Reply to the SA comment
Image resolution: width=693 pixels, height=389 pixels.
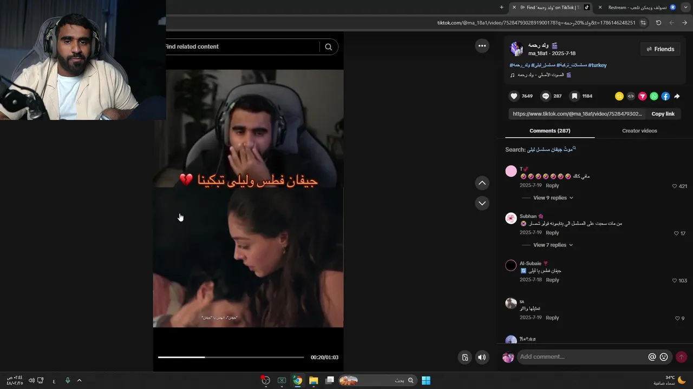(x=552, y=318)
